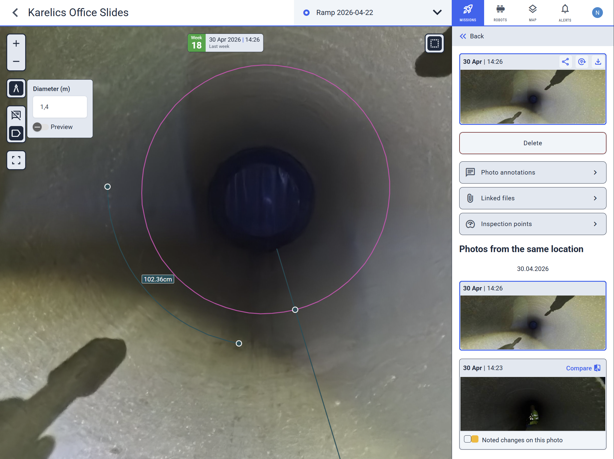Select the Ramp 2026-04-22 radio indicator
614x459 pixels.
[306, 13]
